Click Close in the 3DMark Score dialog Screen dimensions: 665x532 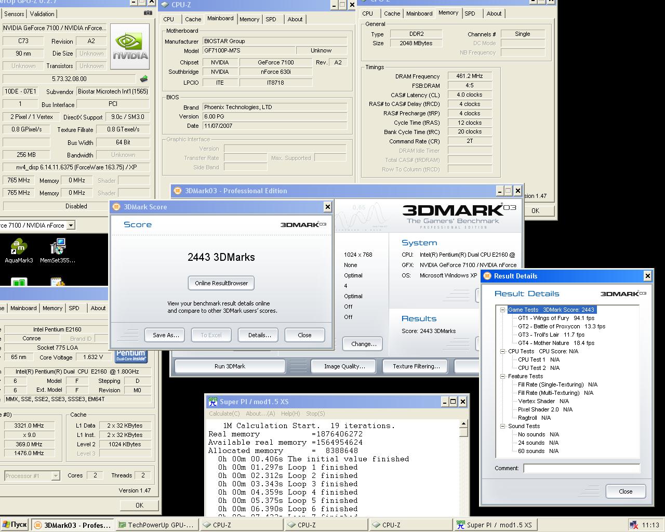(x=304, y=335)
